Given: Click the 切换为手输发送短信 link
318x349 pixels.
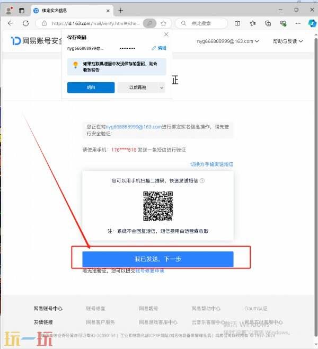Looking at the screenshot, I should [x=211, y=164].
